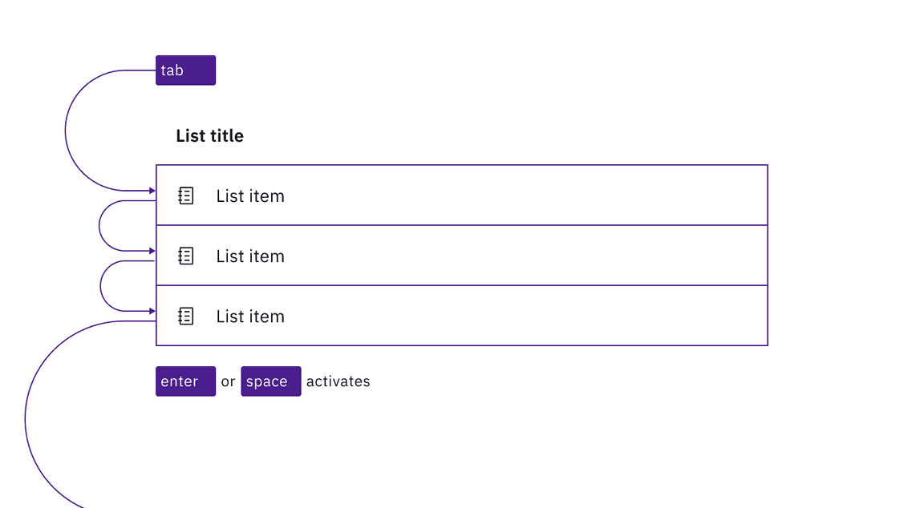The height and width of the screenshot is (508, 924).
Task: Click the notebook icon in the third list item
Action: [x=186, y=316]
